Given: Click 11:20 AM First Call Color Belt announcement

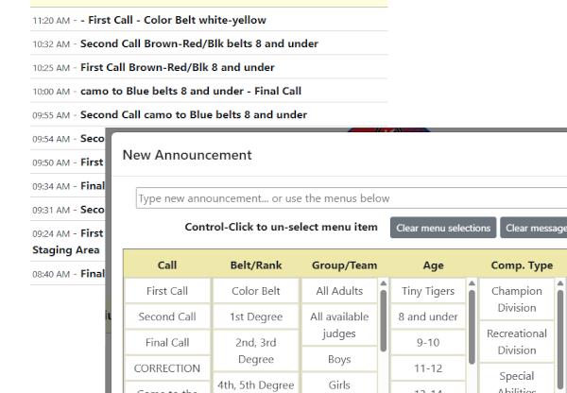Looking at the screenshot, I should [209, 20].
